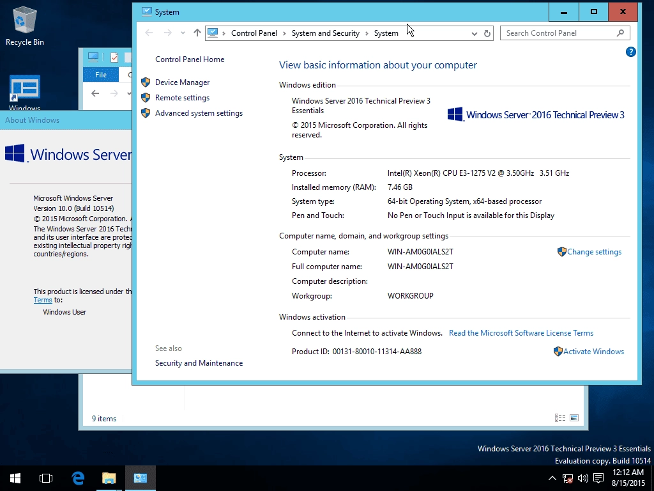Click the WORKGROUP value text
The image size is (654, 491).
[411, 295]
